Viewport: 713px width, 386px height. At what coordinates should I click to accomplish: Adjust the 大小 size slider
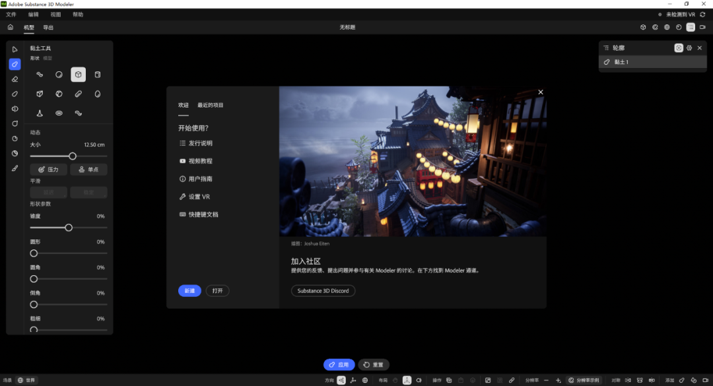[73, 156]
